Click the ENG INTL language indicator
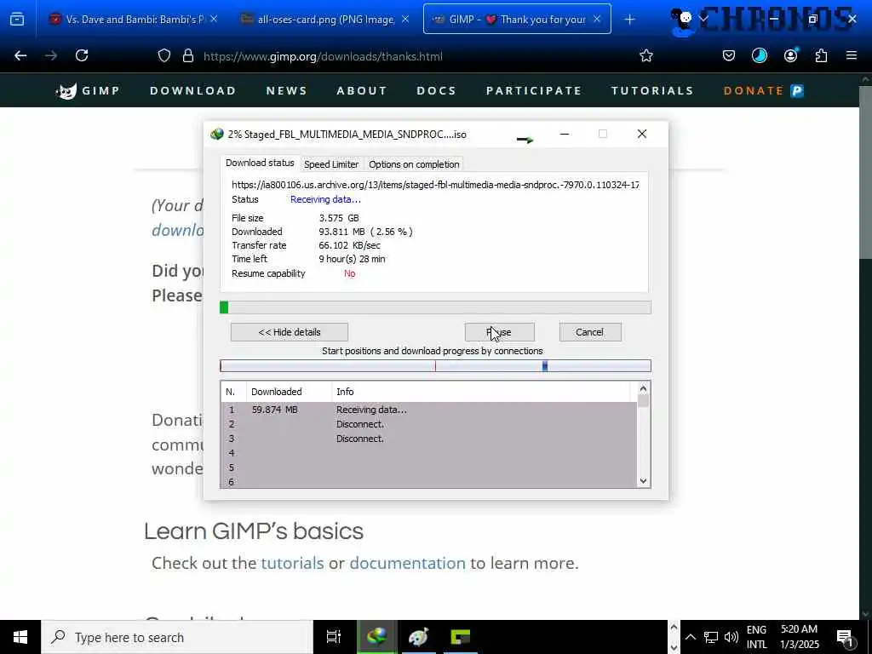Image resolution: width=872 pixels, height=654 pixels. (x=756, y=637)
